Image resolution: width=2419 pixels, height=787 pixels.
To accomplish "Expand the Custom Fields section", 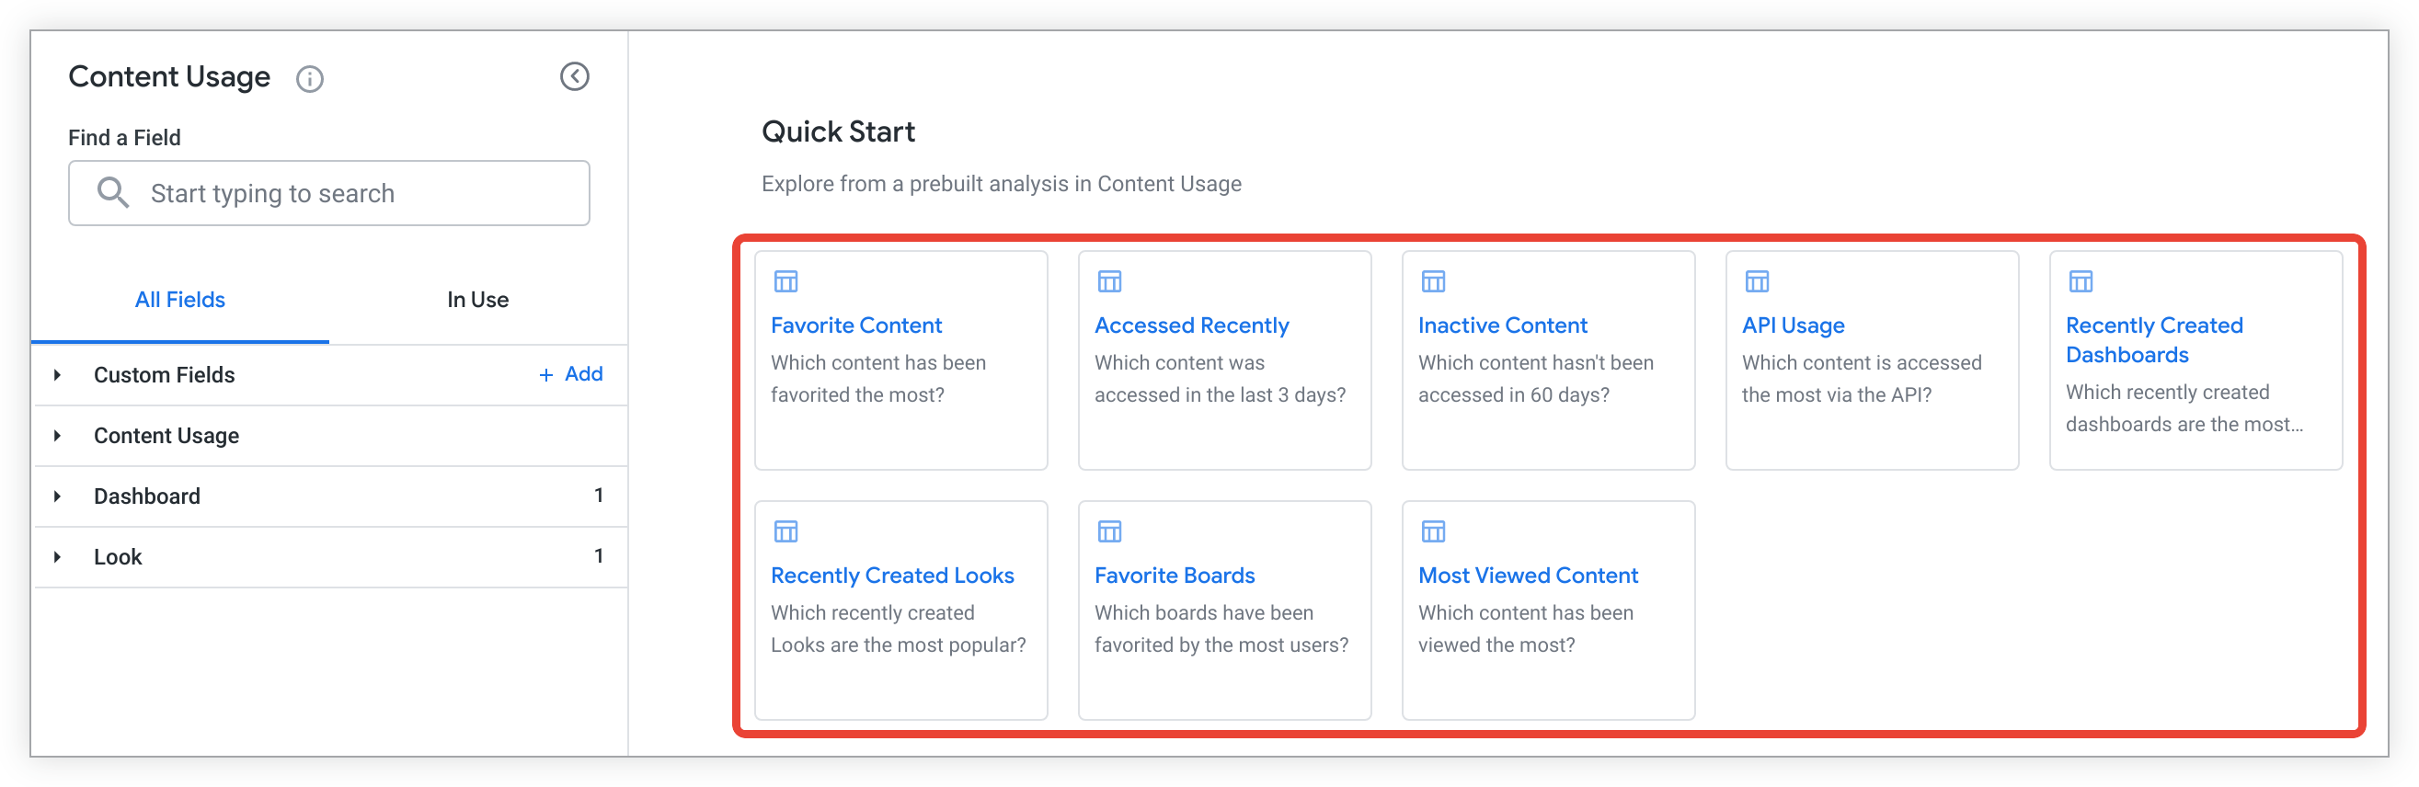I will click(x=58, y=375).
